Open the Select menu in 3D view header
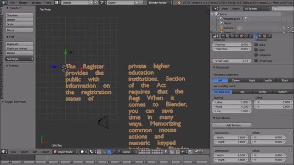The height and width of the screenshot is (165, 294). pyautogui.click(x=24, y=152)
